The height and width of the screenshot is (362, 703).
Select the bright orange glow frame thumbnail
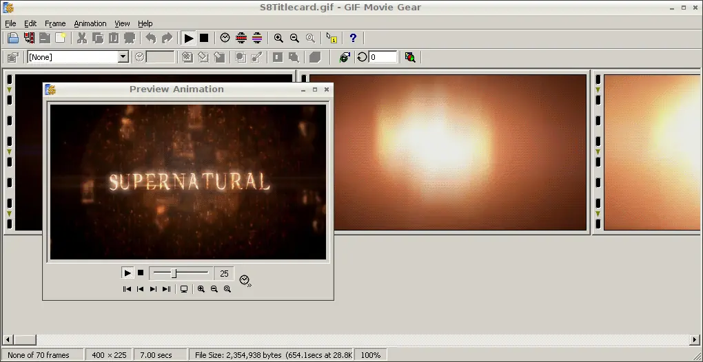point(449,152)
